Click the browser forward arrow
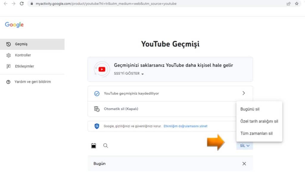The image size is (305, 172). click(x=13, y=4)
